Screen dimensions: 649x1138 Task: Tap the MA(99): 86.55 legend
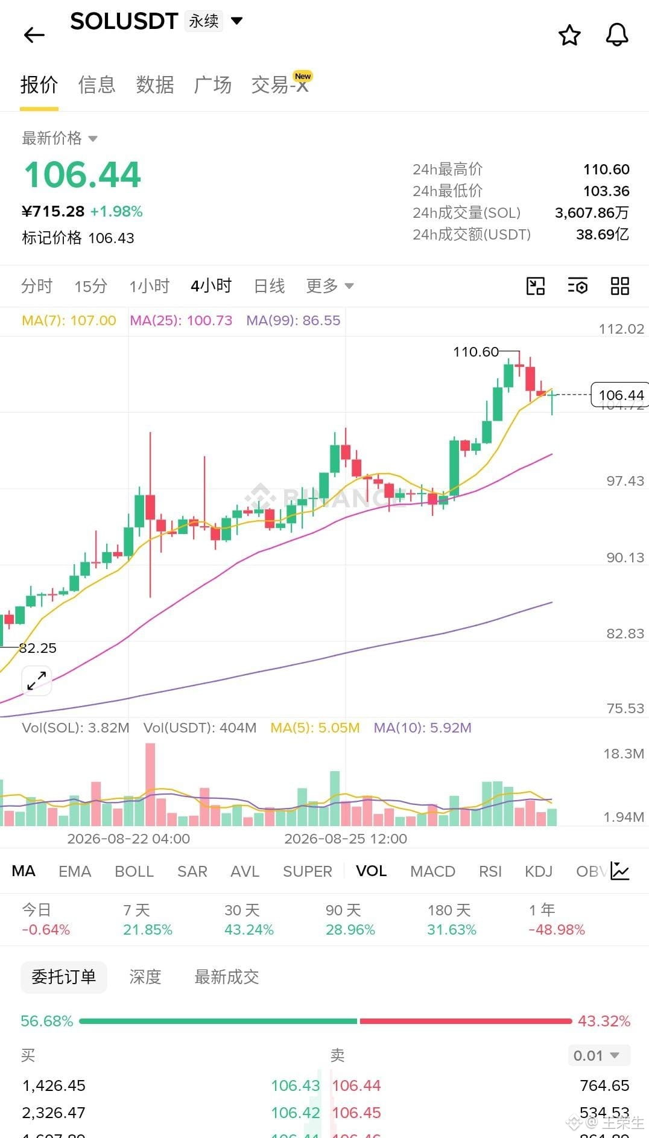click(293, 320)
